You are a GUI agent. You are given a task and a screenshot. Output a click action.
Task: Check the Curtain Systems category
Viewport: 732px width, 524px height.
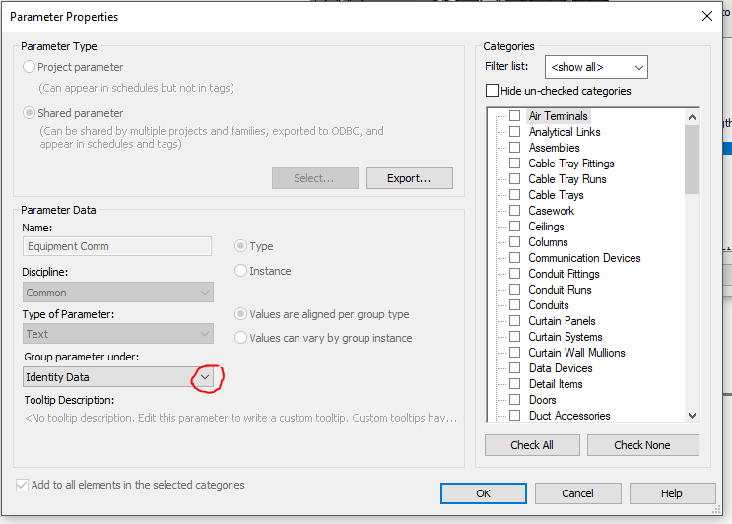(514, 337)
